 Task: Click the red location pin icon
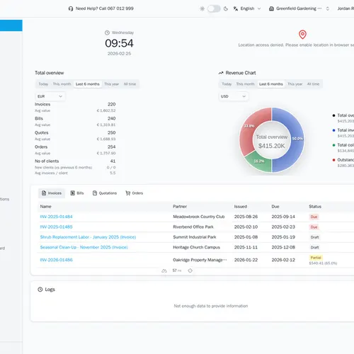pos(302,35)
